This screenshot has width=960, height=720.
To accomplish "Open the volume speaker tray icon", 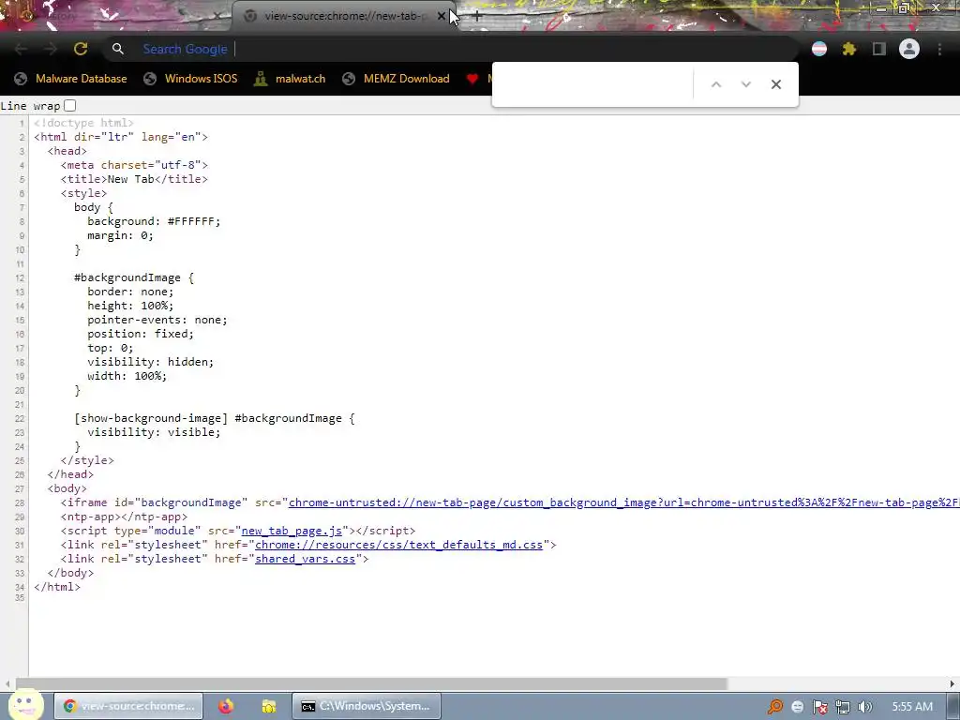I will click(x=865, y=707).
